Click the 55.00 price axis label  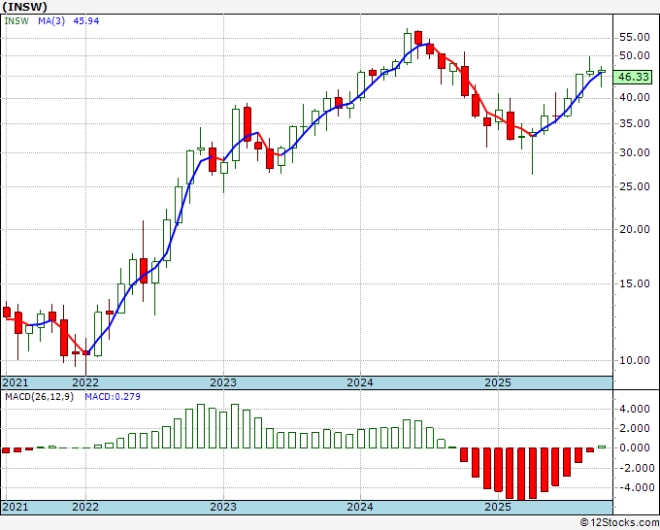click(635, 38)
